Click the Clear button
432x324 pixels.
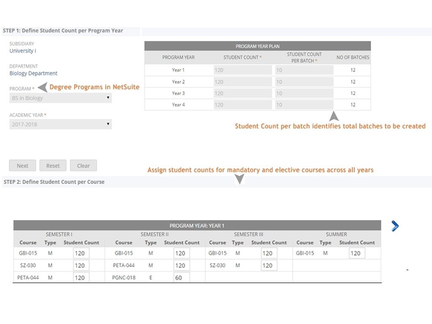[x=84, y=165]
